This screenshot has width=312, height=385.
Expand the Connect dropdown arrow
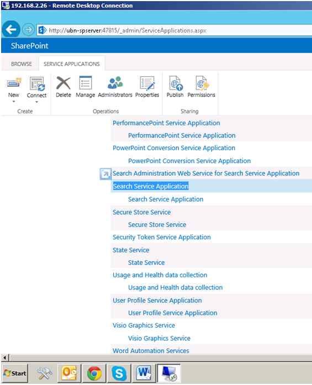(x=36, y=102)
